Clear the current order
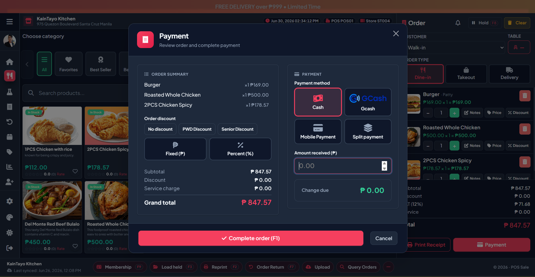This screenshot has width=535, height=277. [x=517, y=23]
